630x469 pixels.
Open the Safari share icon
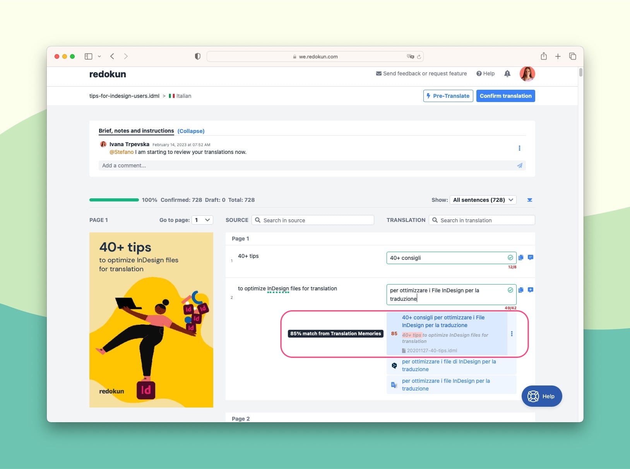(544, 56)
